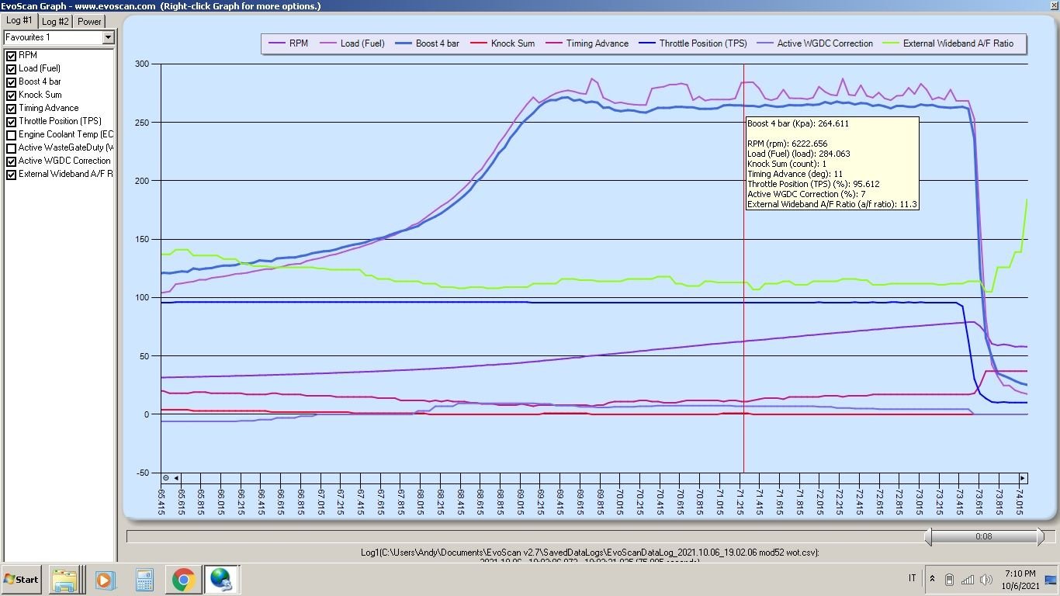Uncheck the RPM checkbox
The image size is (1060, 596).
click(11, 56)
